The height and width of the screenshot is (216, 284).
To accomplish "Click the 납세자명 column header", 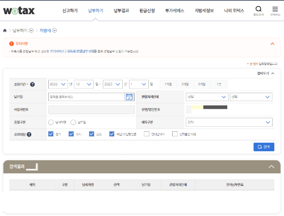I will pyautogui.click(x=88, y=185).
